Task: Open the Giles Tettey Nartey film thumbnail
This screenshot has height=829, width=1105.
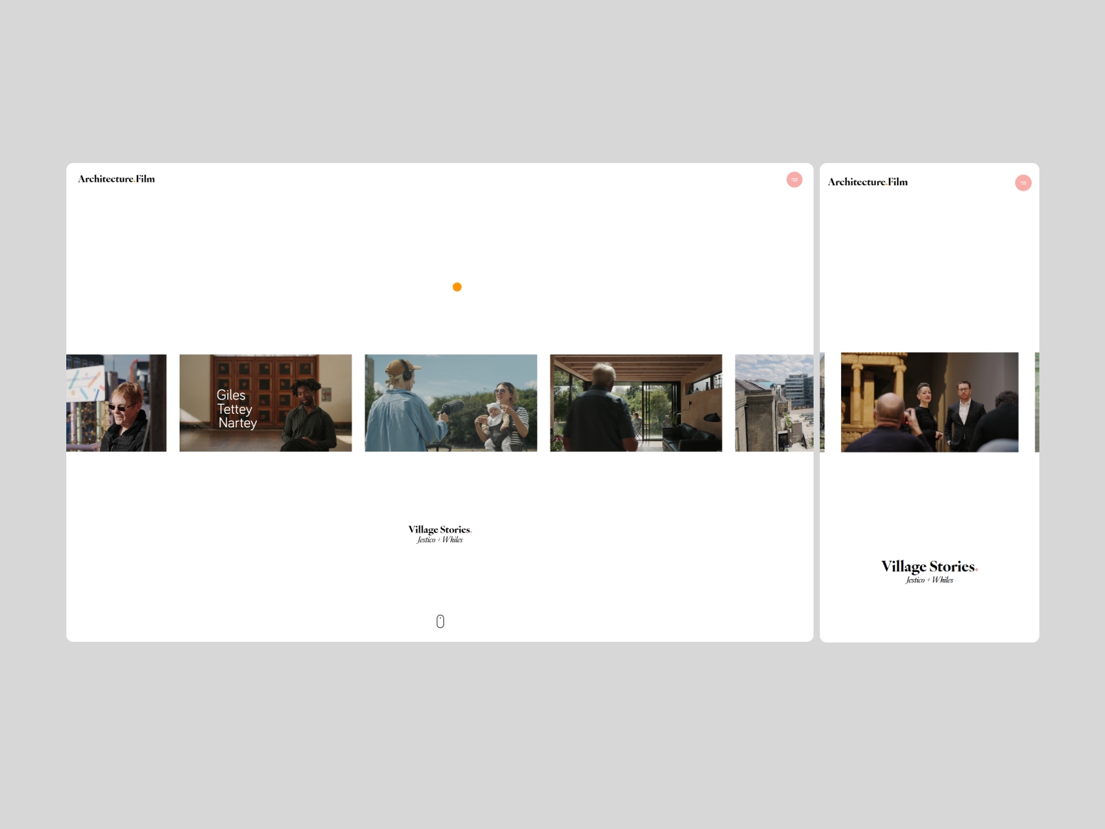Action: click(x=265, y=403)
